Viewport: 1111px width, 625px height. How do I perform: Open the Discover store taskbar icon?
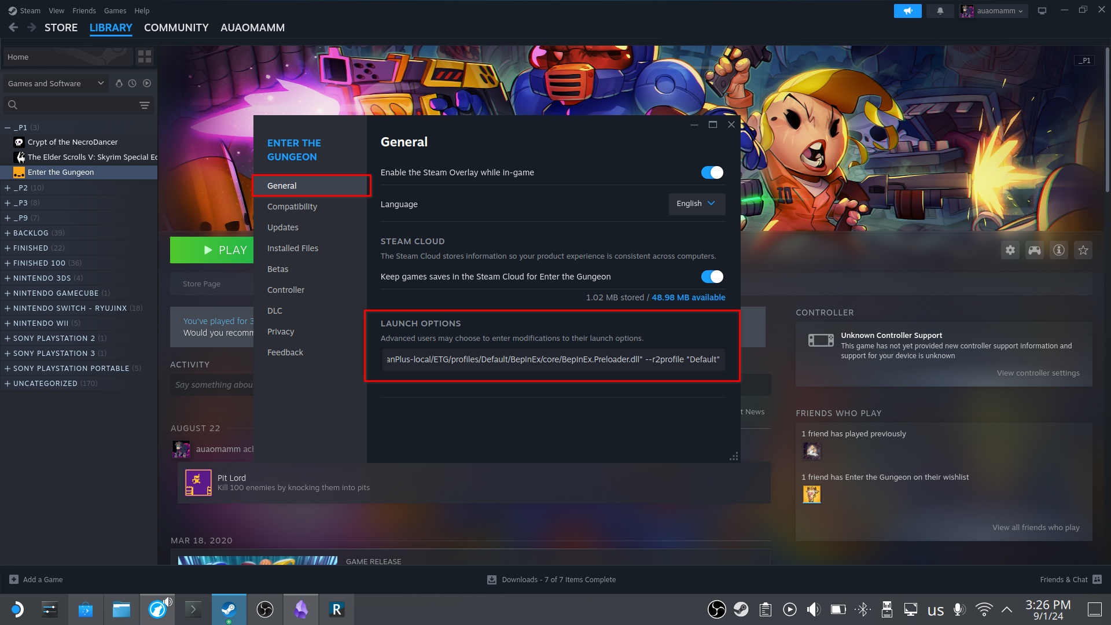(x=86, y=609)
